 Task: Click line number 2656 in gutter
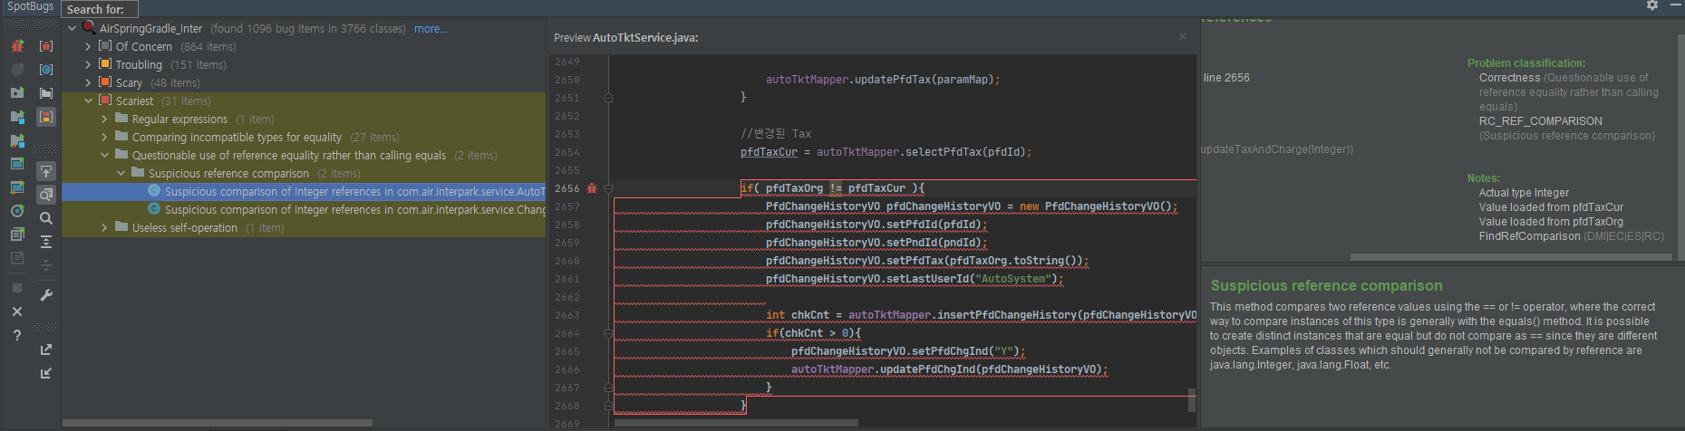tap(567, 188)
